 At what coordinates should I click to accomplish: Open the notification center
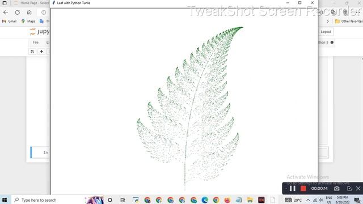coord(357,200)
